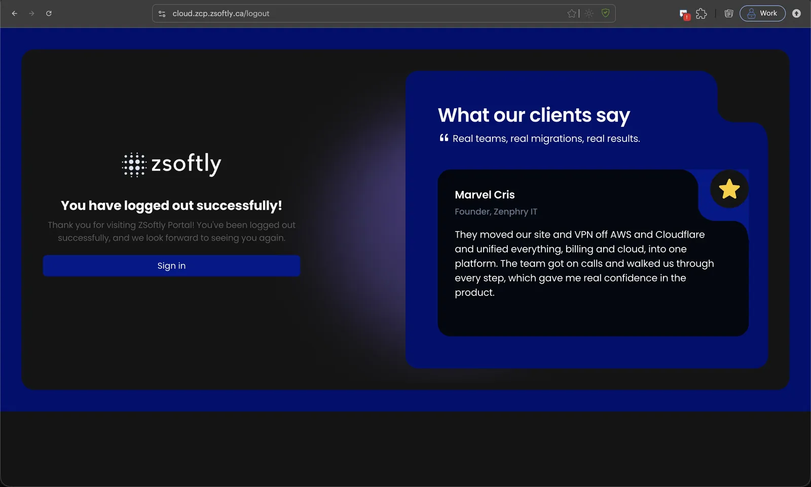Open the green shield security icon
This screenshot has width=811, height=487.
click(605, 13)
